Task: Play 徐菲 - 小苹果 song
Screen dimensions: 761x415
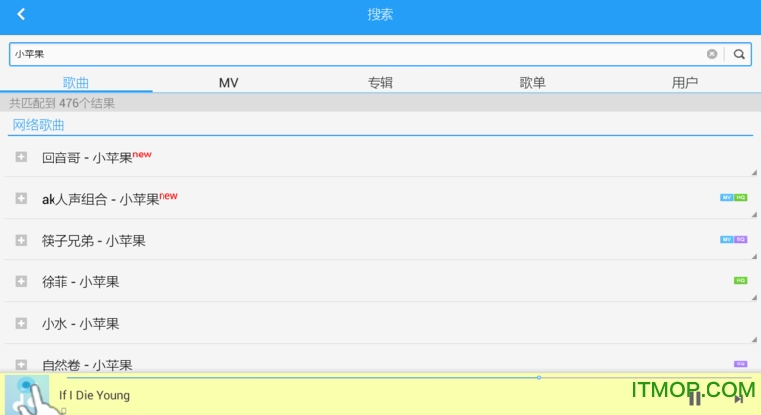Action: tap(80, 282)
